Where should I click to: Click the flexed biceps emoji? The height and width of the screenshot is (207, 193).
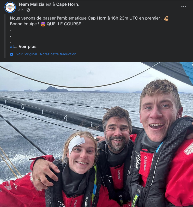166,18
